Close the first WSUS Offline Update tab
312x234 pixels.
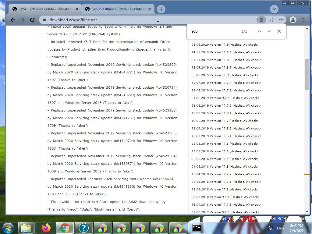(x=77, y=9)
